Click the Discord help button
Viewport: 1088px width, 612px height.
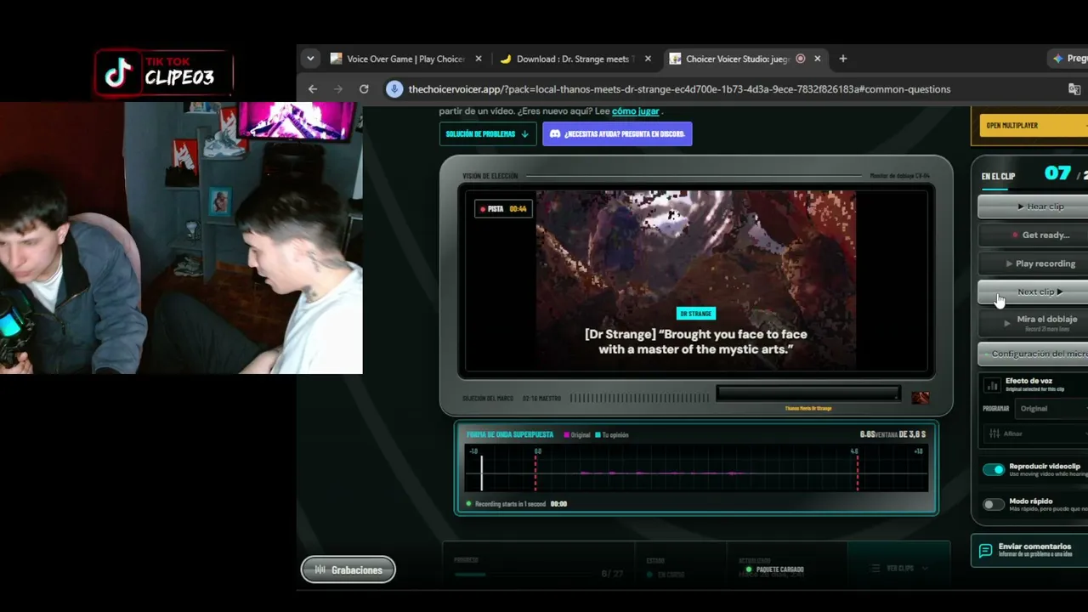[x=617, y=134]
